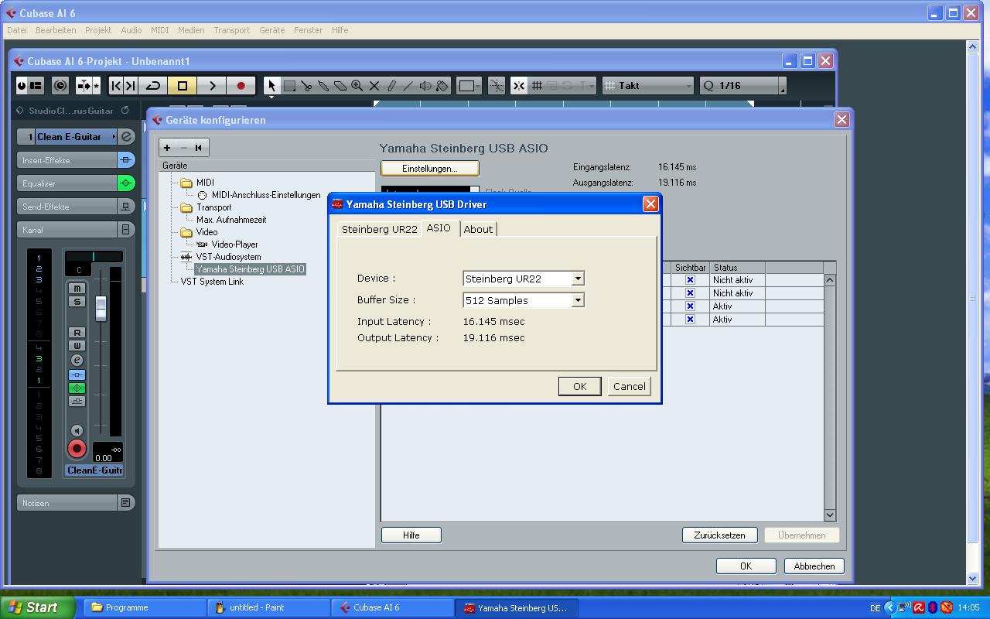Click the Zurücksetzen button
The height and width of the screenshot is (619, 990).
[x=719, y=535]
